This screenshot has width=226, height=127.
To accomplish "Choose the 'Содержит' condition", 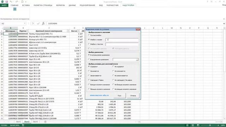I will click(x=89, y=66).
